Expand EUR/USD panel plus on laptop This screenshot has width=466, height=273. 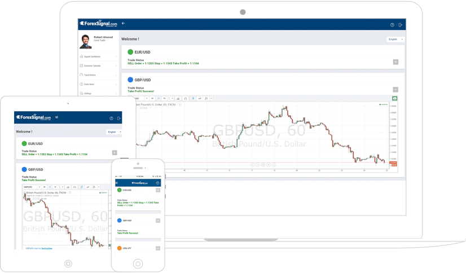tap(395, 62)
